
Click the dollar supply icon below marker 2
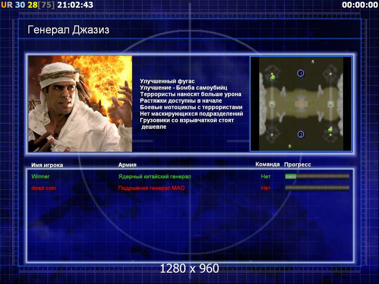pos(289,146)
